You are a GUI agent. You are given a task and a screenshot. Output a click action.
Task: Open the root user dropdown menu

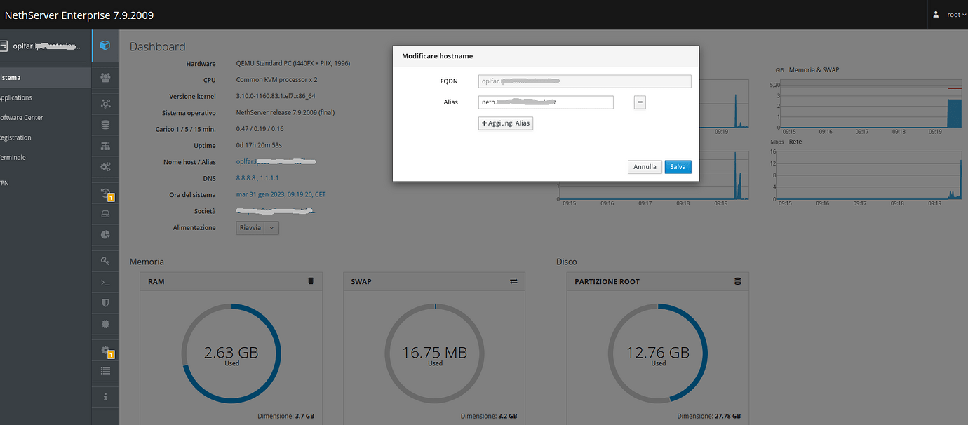point(956,15)
